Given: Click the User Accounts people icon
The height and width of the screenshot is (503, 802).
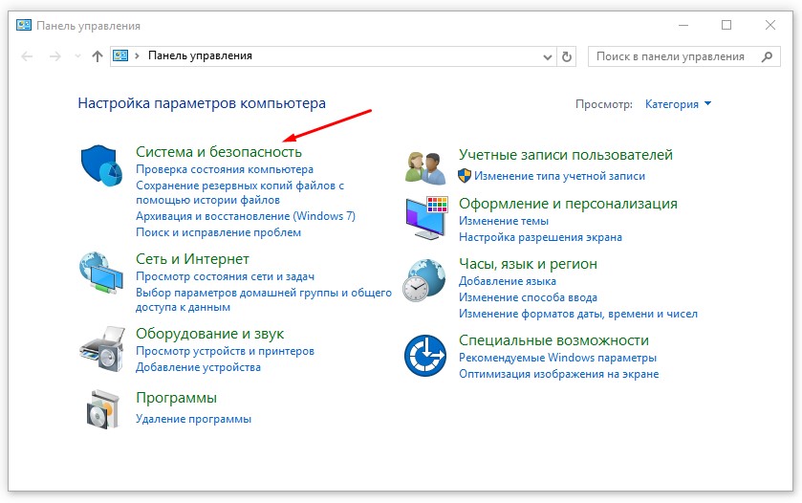Looking at the screenshot, I should (x=425, y=167).
